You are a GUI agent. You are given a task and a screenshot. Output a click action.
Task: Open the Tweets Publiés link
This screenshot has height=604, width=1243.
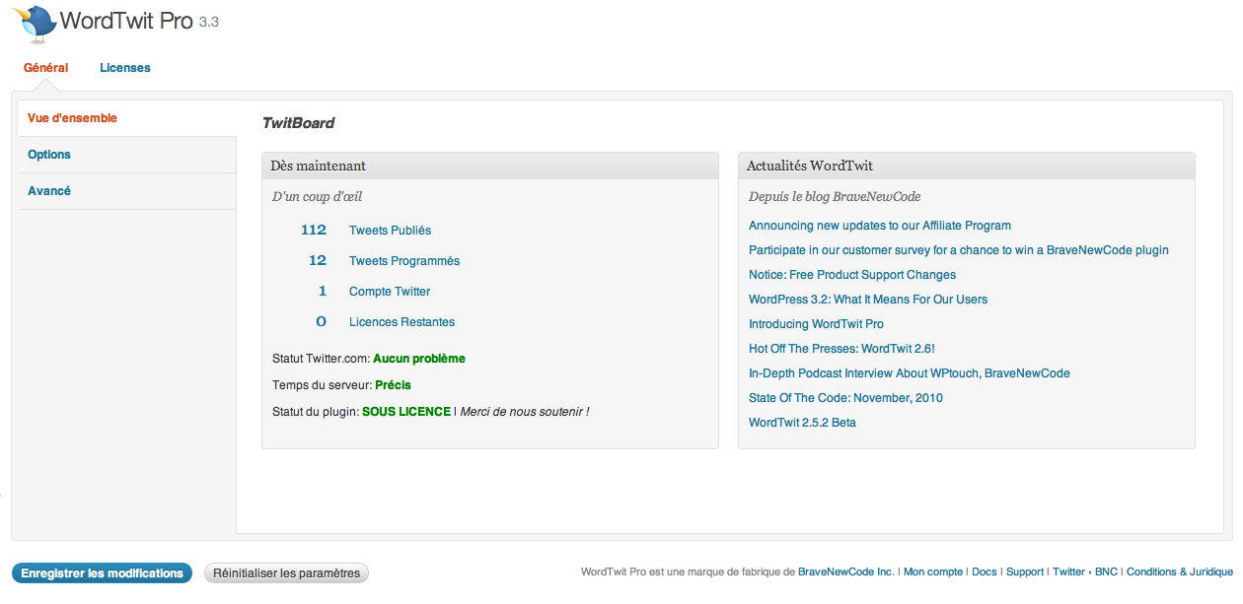point(390,231)
